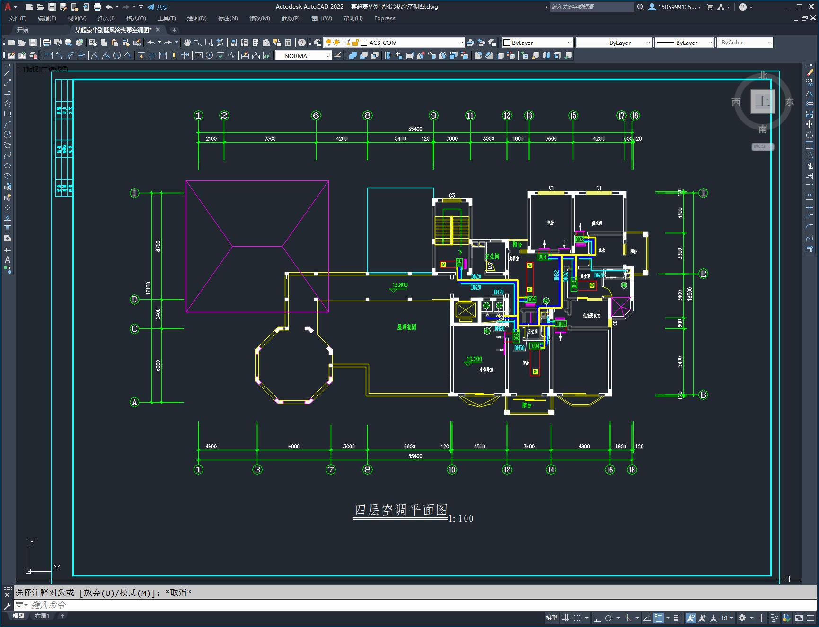This screenshot has height=627, width=819.
Task: Open the Autodesk App Store cart icon
Action: (709, 7)
